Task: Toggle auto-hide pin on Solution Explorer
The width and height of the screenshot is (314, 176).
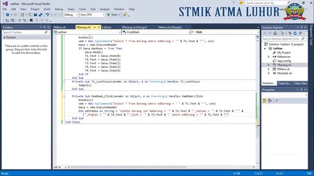Action: [x=301, y=27]
